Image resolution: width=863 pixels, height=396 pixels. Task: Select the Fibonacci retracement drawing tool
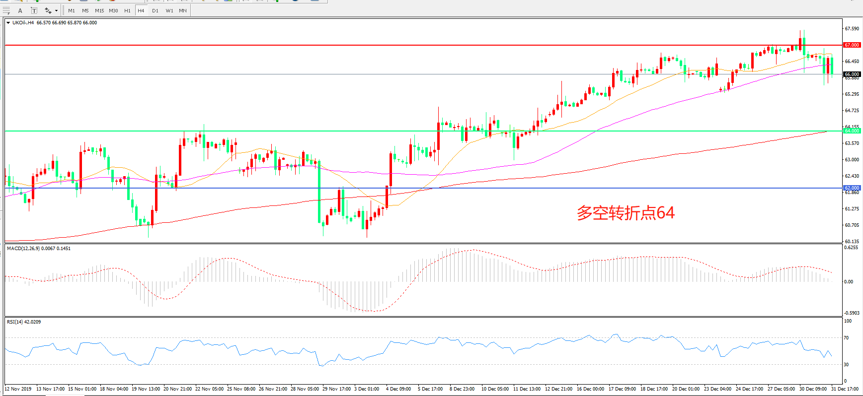(x=6, y=10)
